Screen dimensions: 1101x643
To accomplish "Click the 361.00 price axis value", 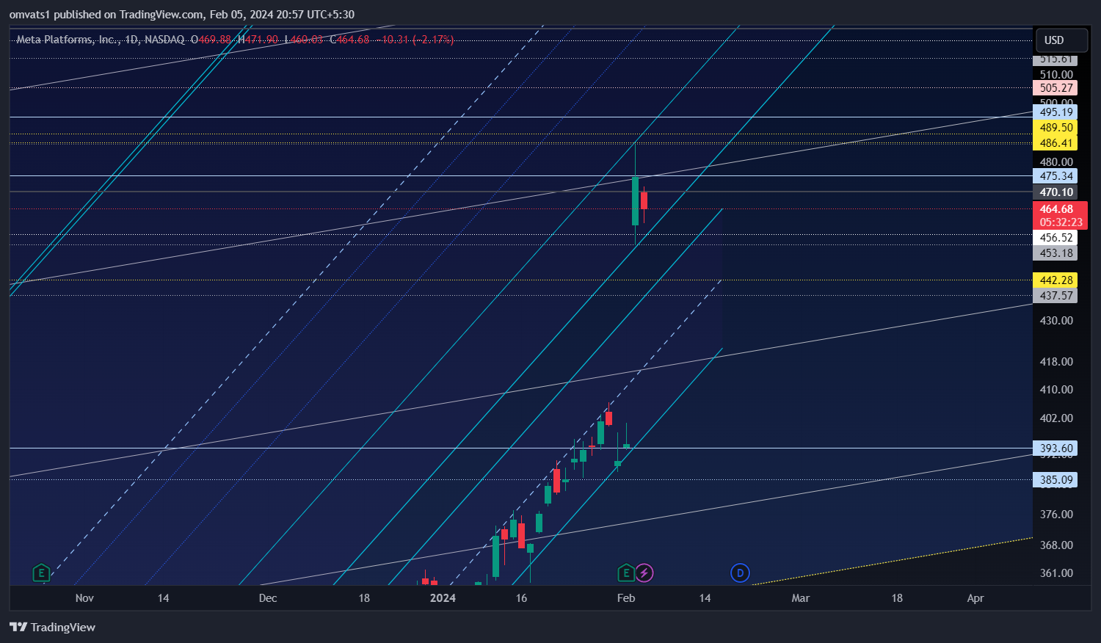I will coord(1056,573).
